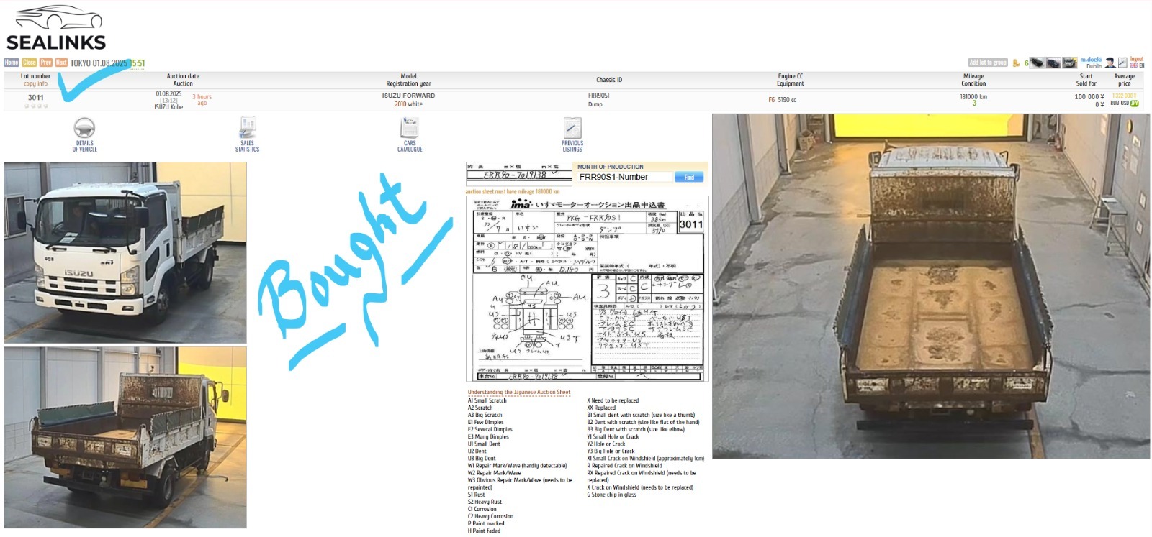Switch currency to USD
The height and width of the screenshot is (537, 1152).
(x=1125, y=103)
